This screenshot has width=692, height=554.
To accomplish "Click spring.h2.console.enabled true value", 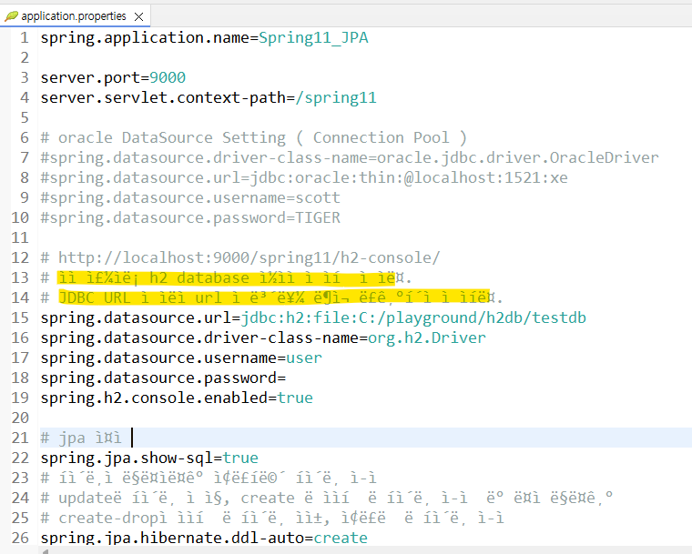I will tap(295, 398).
